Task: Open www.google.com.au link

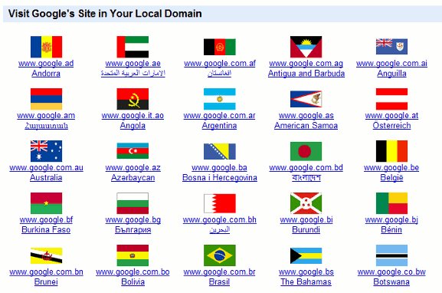Action: tap(46, 168)
